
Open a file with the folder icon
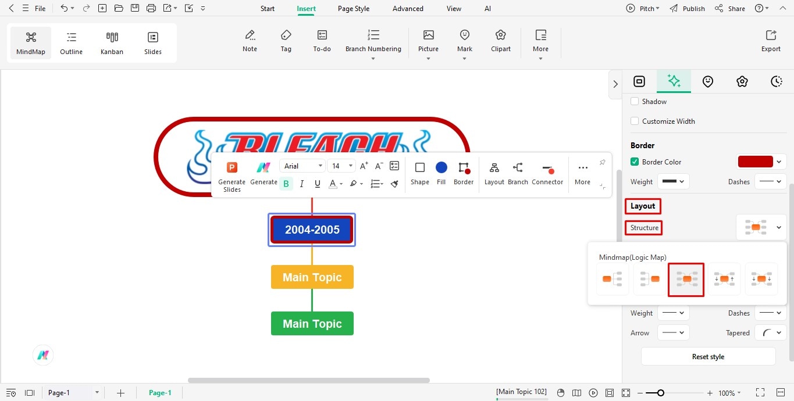119,8
